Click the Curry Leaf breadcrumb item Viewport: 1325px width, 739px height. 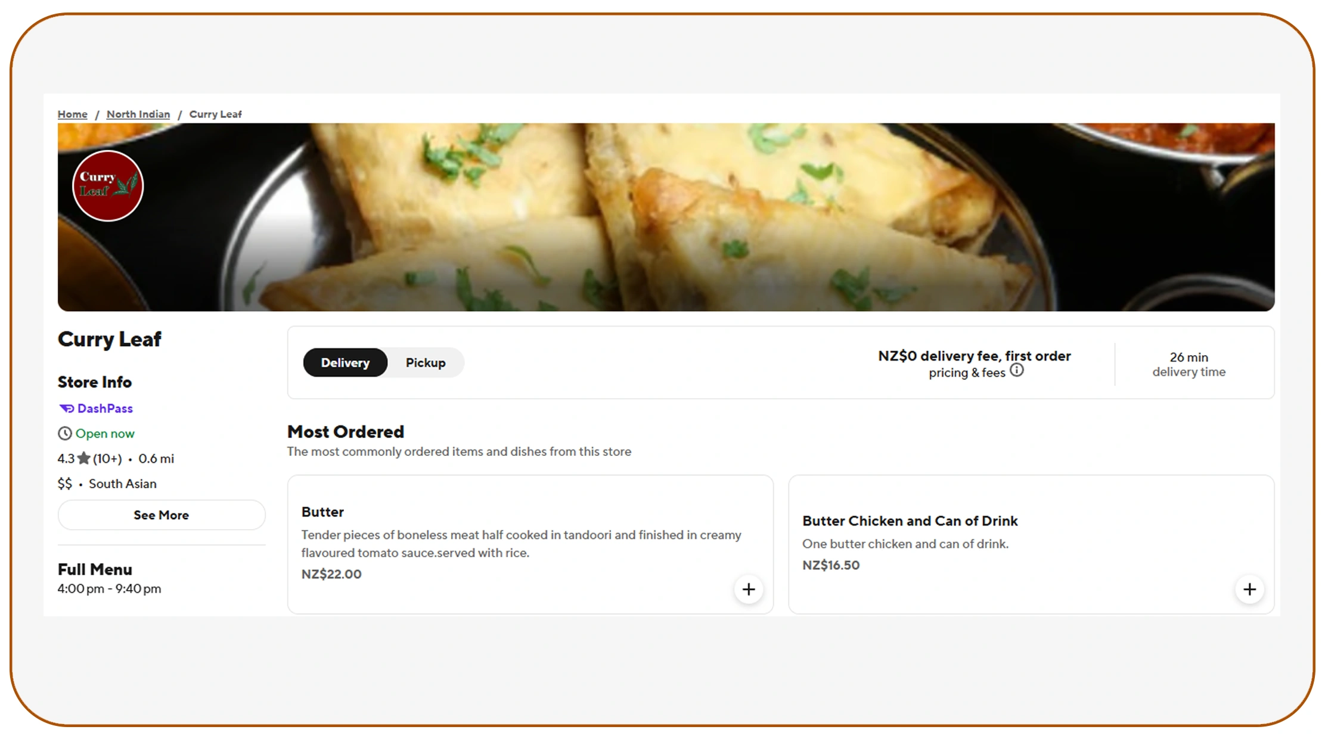coord(216,114)
